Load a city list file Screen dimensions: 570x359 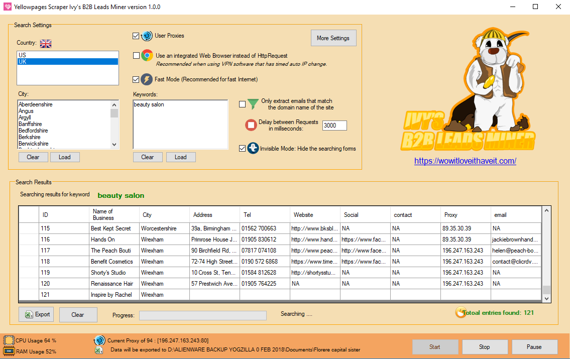coord(65,157)
